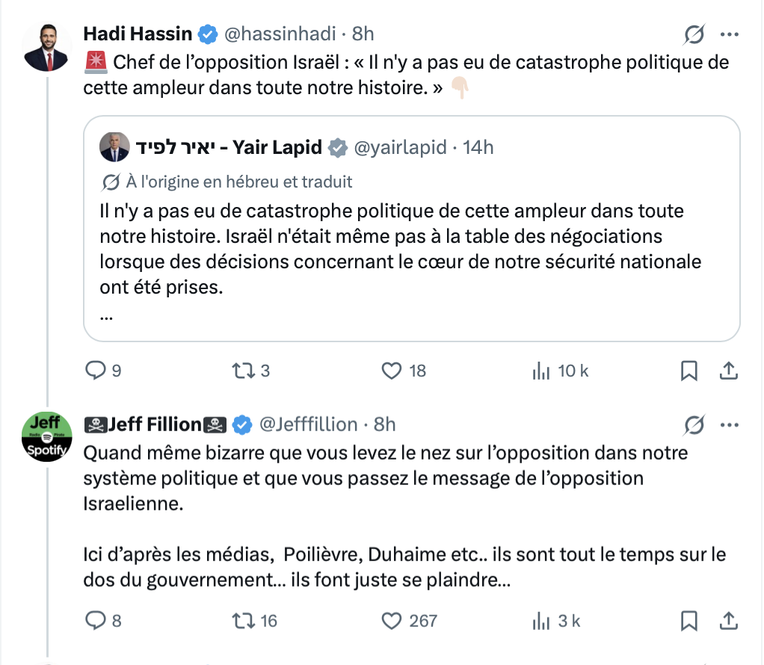Open more options for Jeff Fillion's reply
This screenshot has width=764, height=665.
click(729, 425)
